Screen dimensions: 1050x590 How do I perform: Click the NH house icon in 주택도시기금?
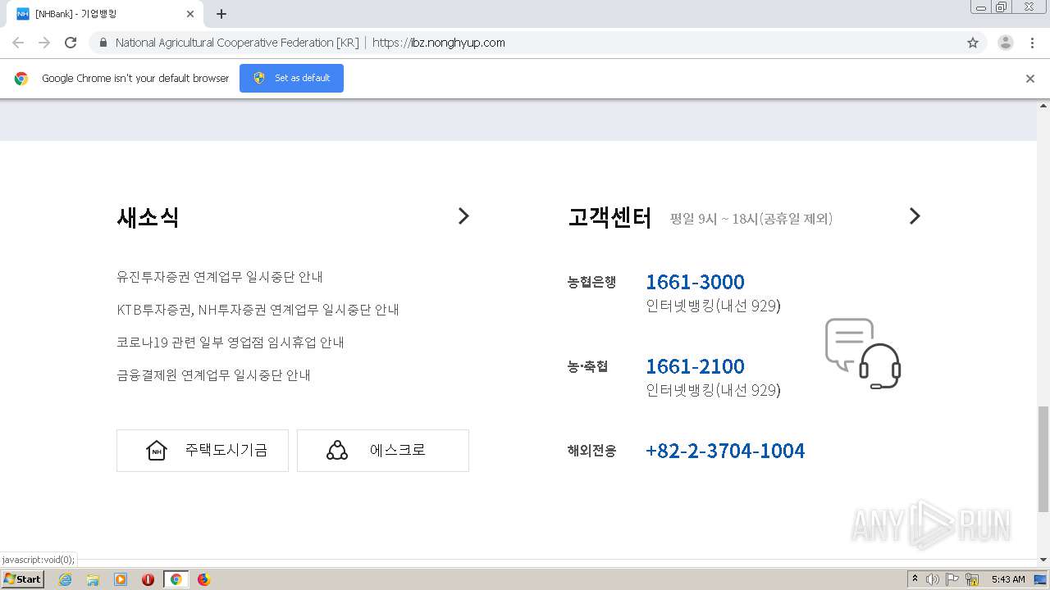click(156, 450)
